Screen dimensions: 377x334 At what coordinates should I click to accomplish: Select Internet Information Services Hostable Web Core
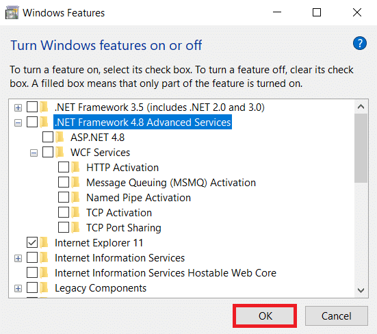(166, 273)
